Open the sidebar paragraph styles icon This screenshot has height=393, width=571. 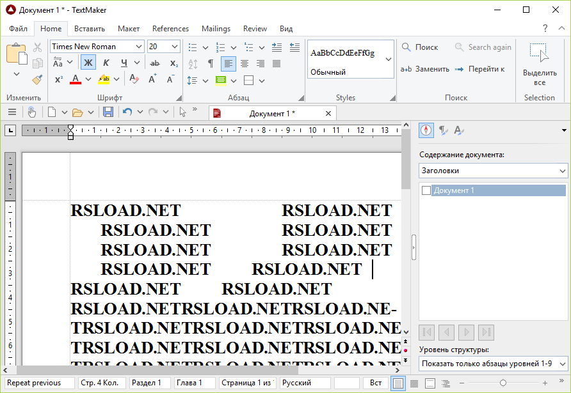click(x=443, y=130)
